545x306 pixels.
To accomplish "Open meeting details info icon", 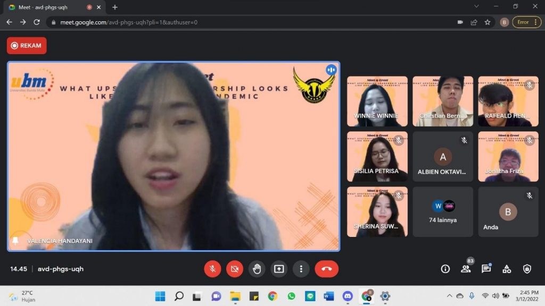I will point(445,269).
